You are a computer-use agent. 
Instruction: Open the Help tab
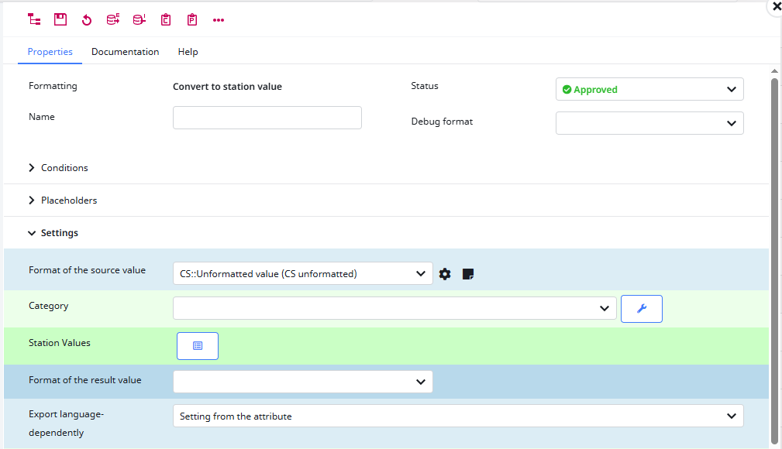tap(188, 52)
